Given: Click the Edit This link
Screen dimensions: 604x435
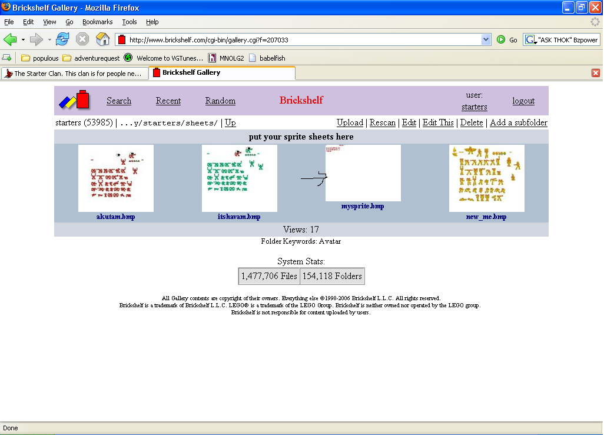Looking at the screenshot, I should coord(438,122).
